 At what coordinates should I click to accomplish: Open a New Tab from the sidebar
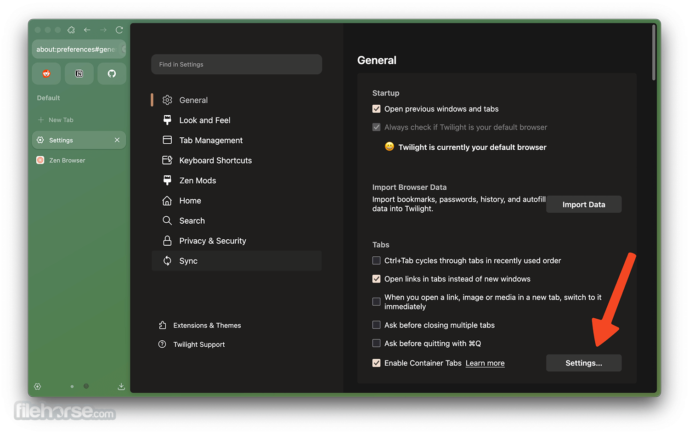79,120
